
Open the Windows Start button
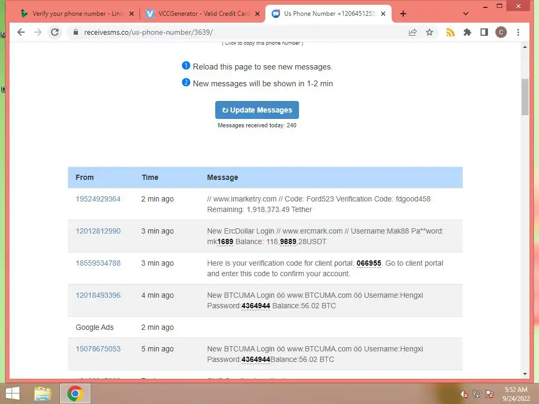click(x=13, y=393)
